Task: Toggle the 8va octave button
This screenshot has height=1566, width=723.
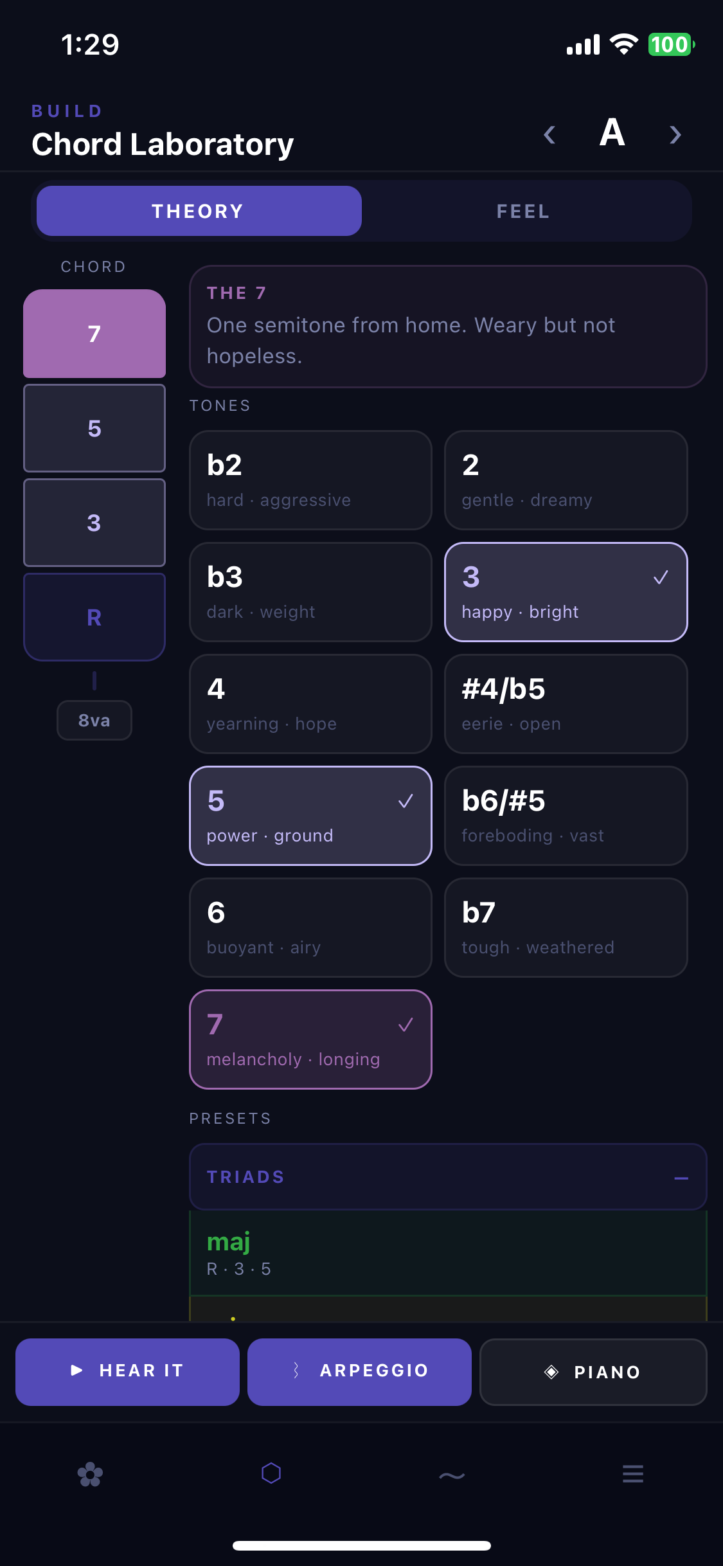Action: 94,721
